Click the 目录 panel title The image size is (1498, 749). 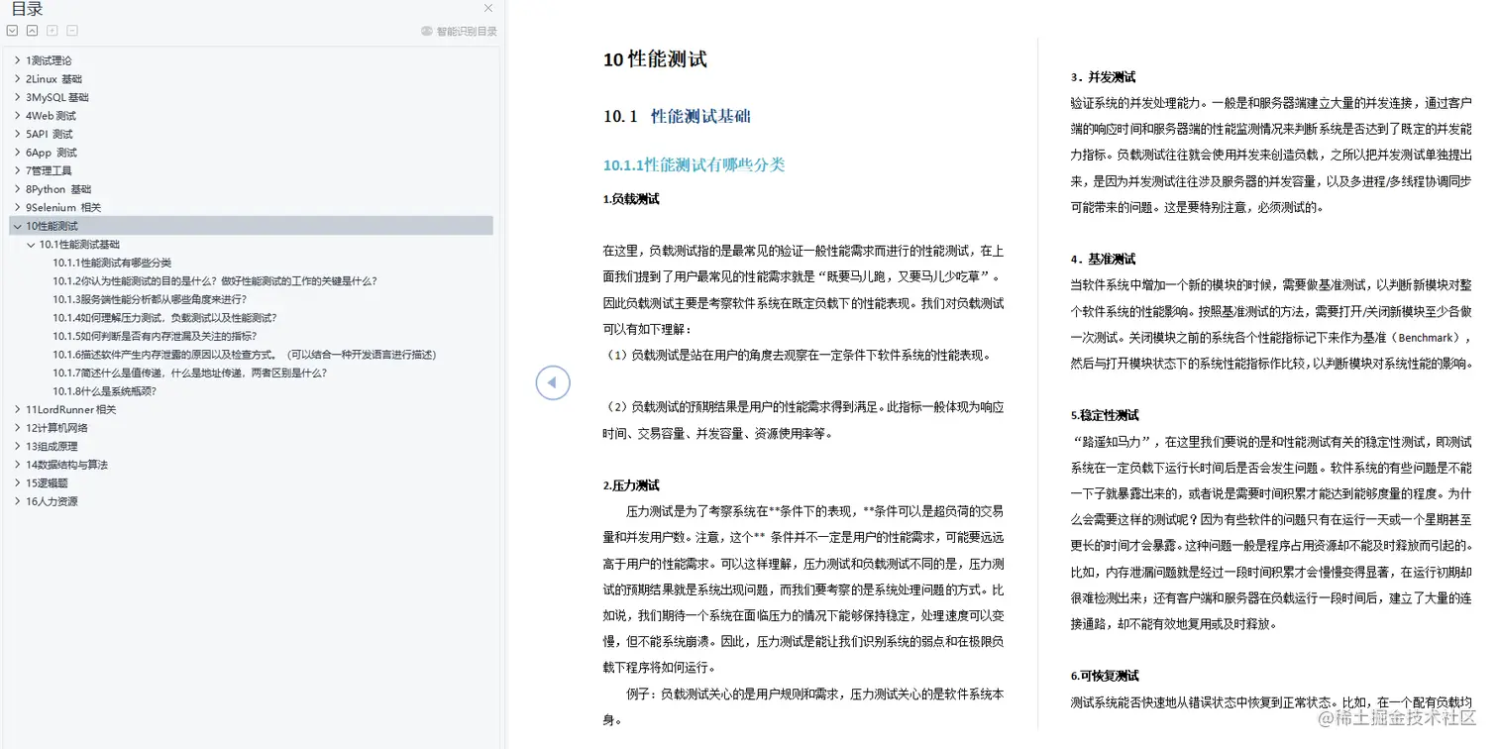[x=27, y=9]
